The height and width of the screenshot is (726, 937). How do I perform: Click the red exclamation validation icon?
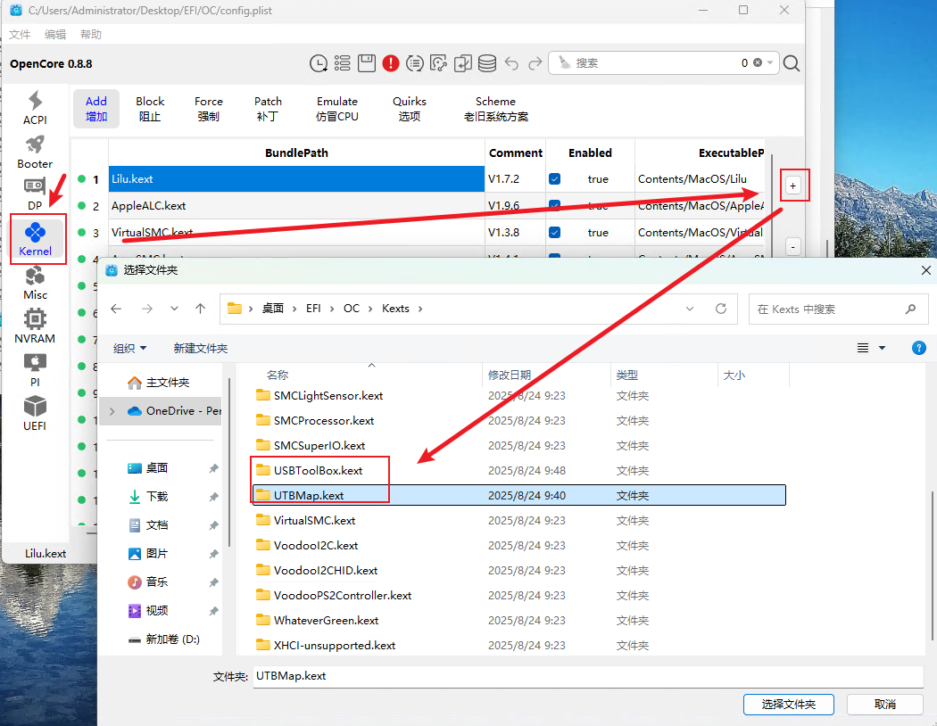coord(390,63)
